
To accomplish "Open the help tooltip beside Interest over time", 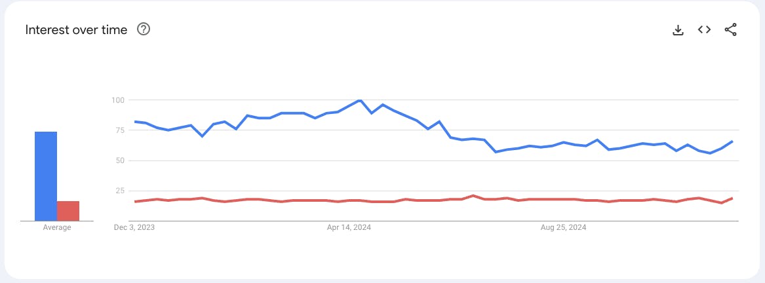I will [144, 29].
